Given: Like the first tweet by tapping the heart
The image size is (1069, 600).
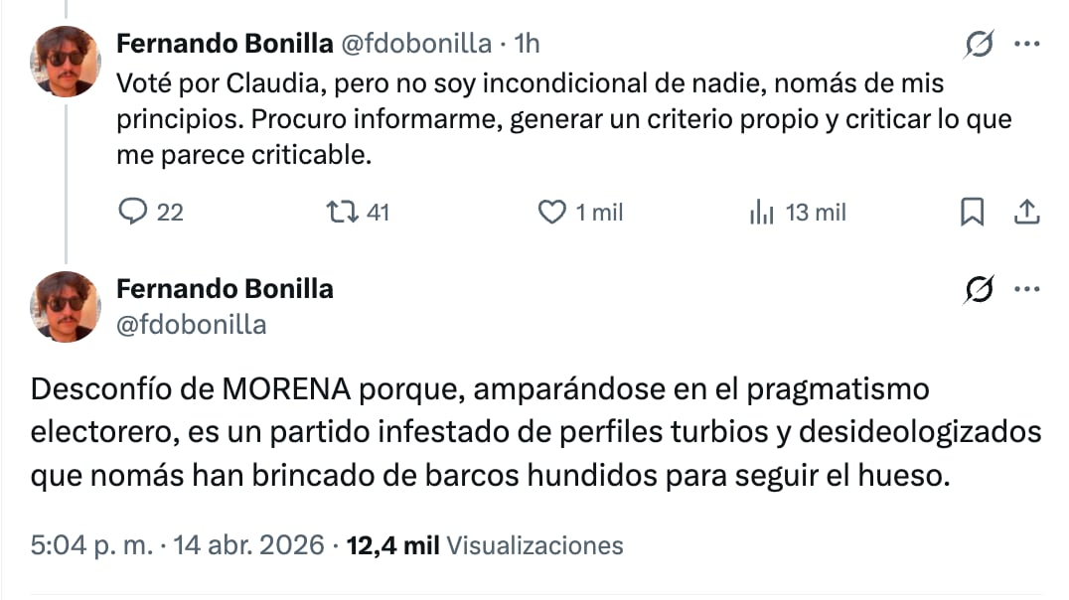Looking at the screenshot, I should point(552,212).
